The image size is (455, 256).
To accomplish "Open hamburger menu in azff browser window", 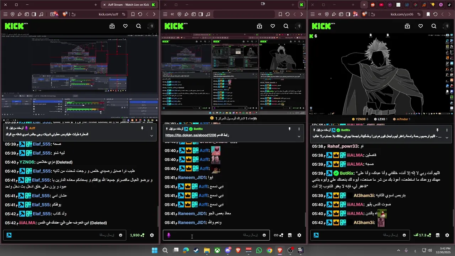I will click(x=5, y=14).
